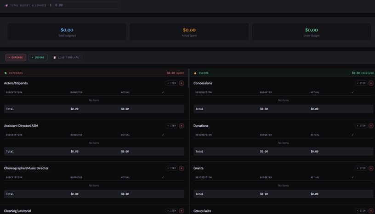Image resolution: width=375 pixels, height=214 pixels.
Task: Click actual total in Donations
Action: click(x=314, y=152)
